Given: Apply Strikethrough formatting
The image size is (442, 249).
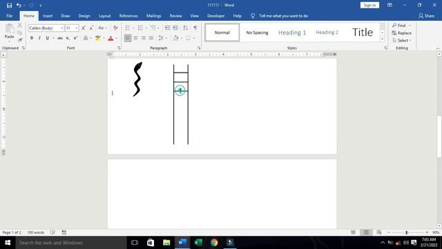Looking at the screenshot, I should [x=60, y=38].
